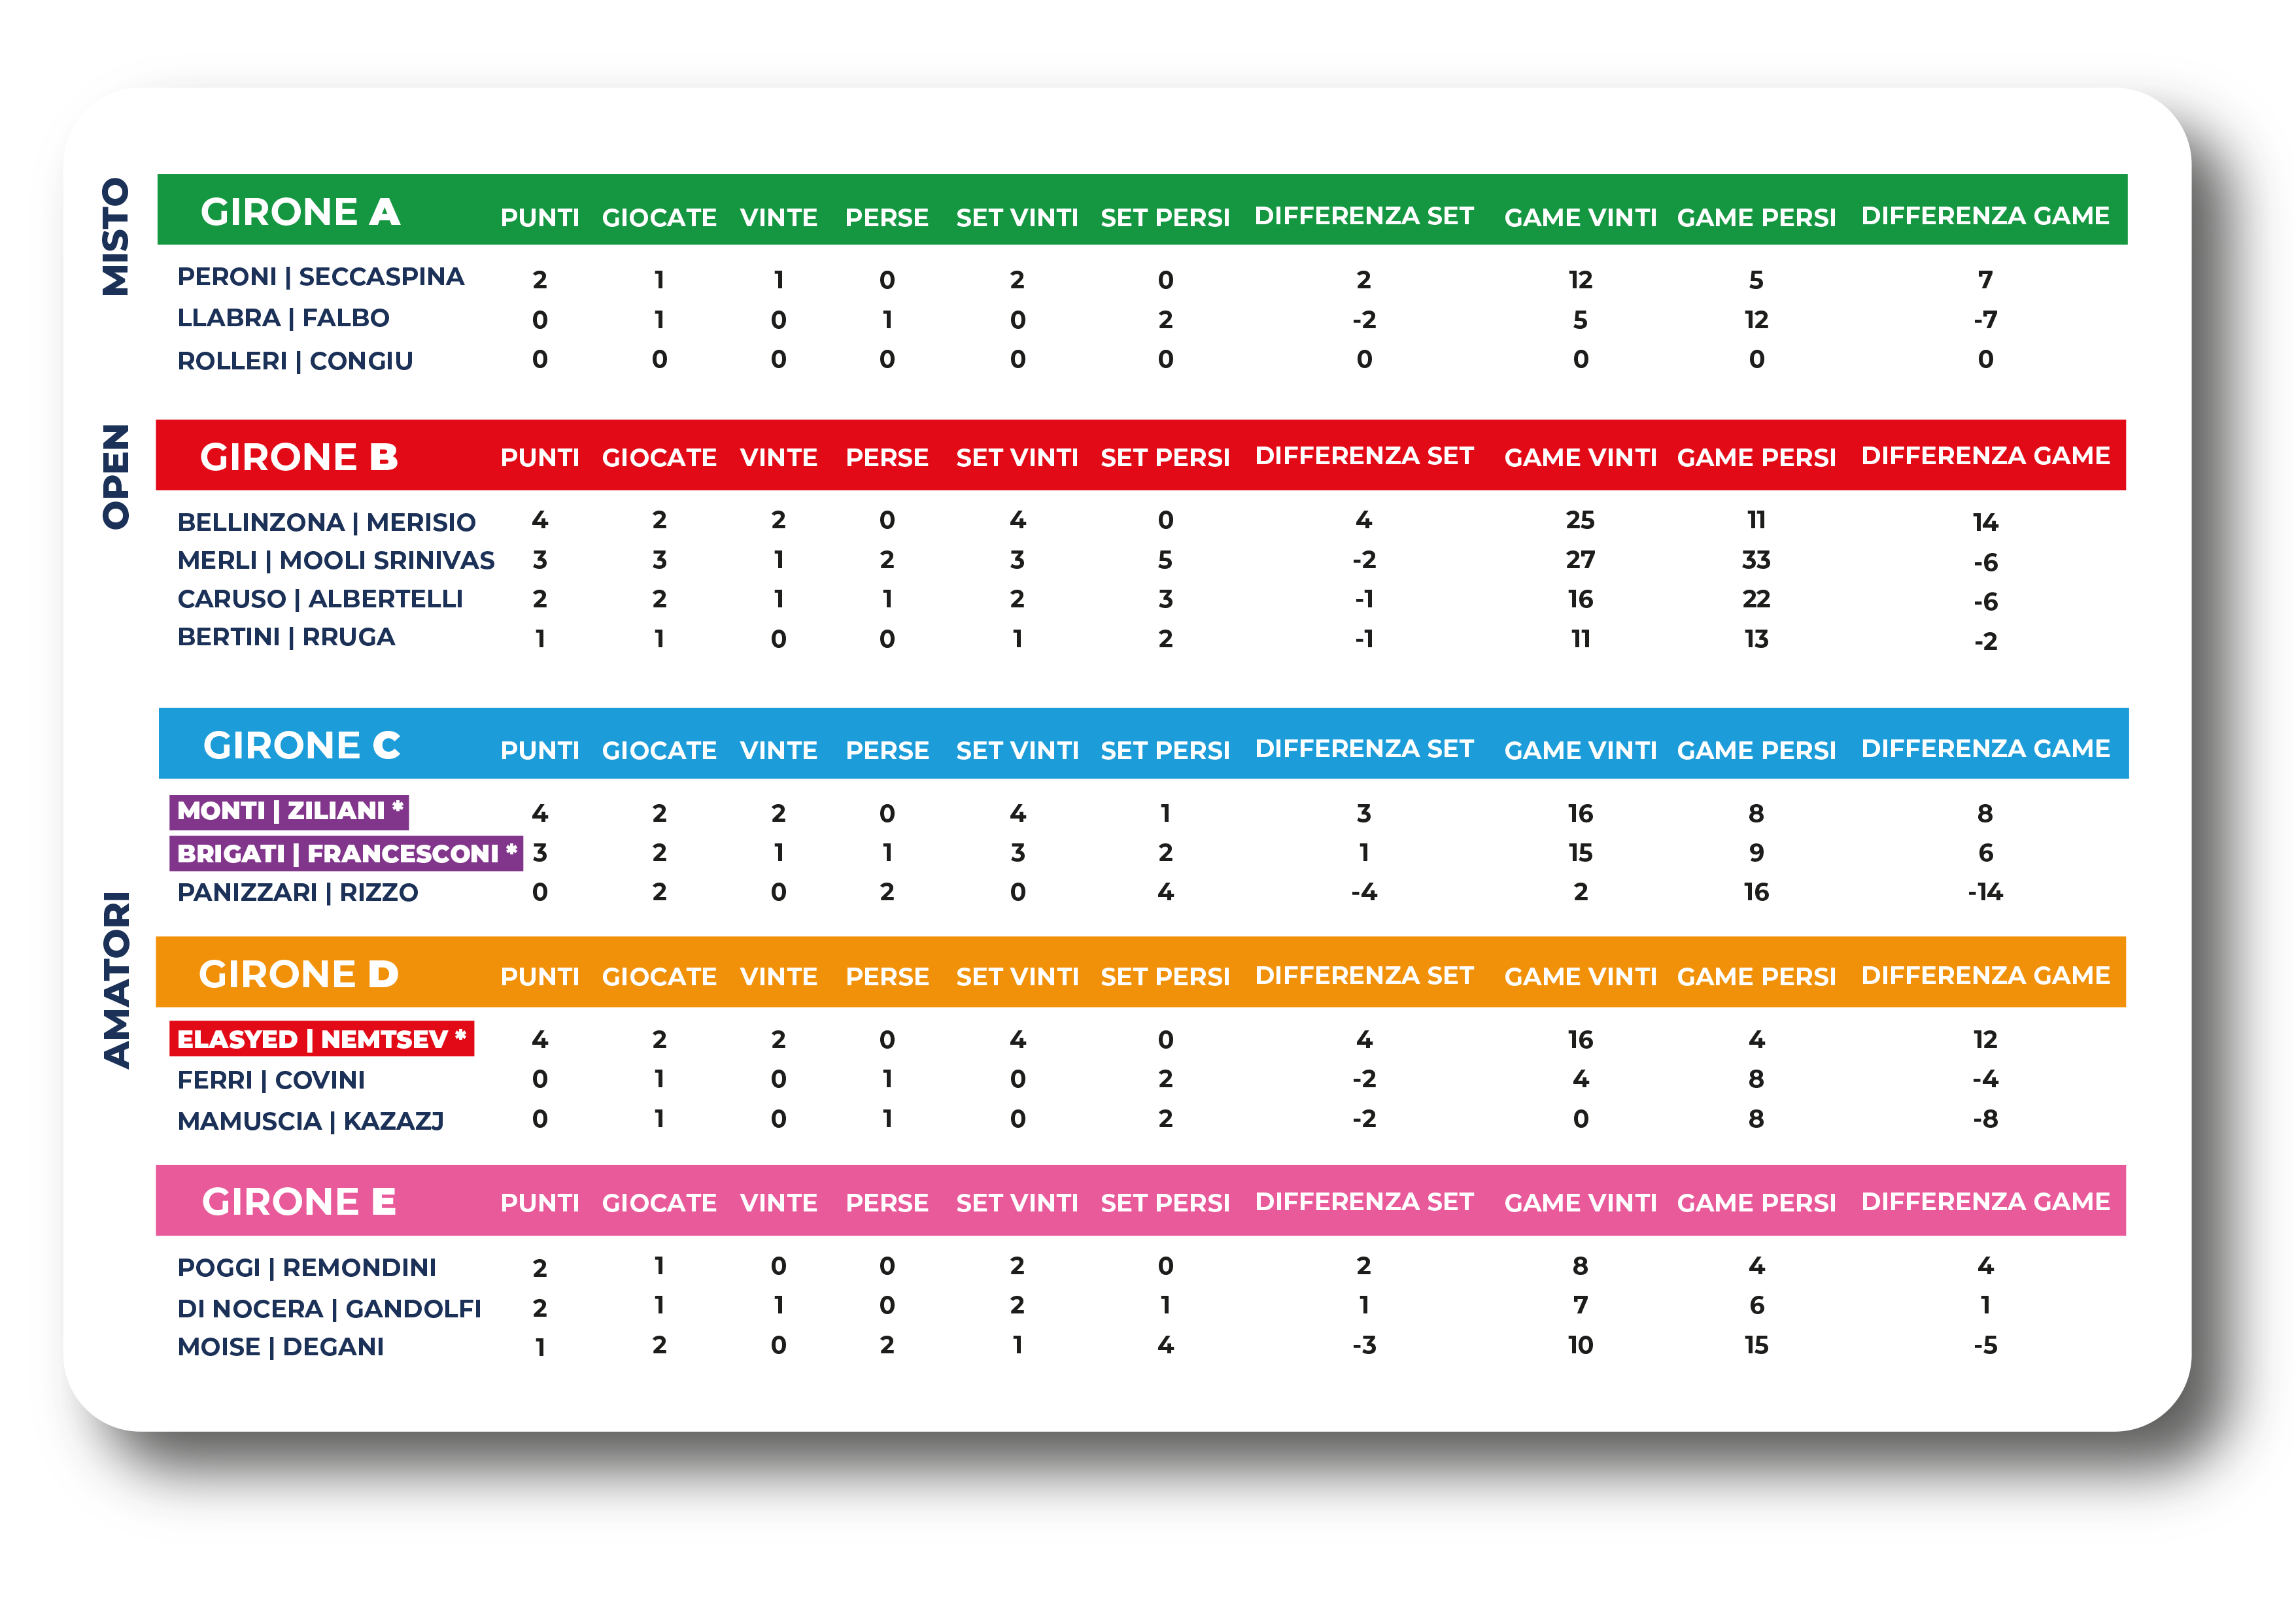Click PERSE column header in Girone D

pyautogui.click(x=887, y=976)
